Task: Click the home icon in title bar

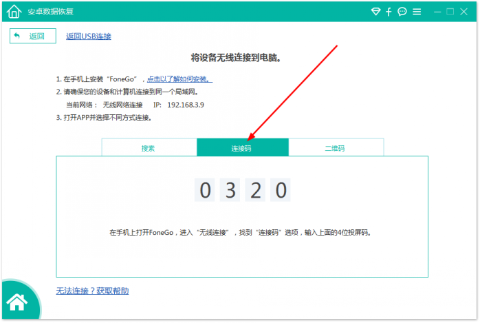Action: tap(14, 12)
